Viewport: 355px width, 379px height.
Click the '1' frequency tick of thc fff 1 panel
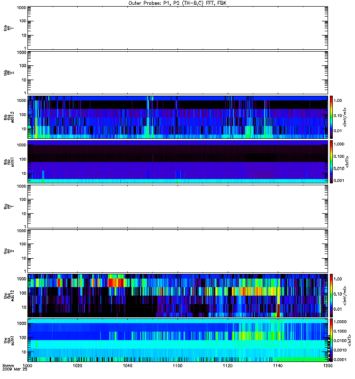coord(25,226)
